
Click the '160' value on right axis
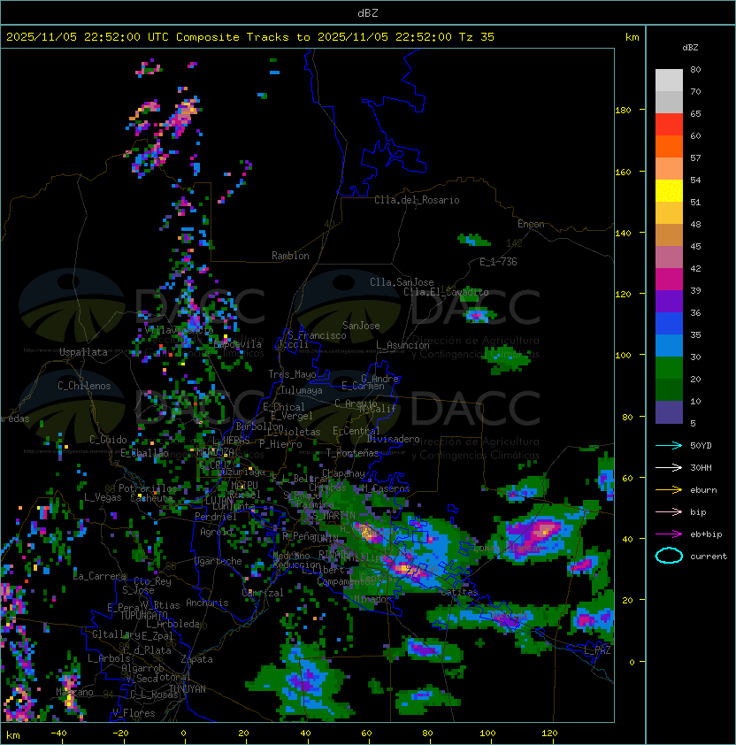point(623,172)
